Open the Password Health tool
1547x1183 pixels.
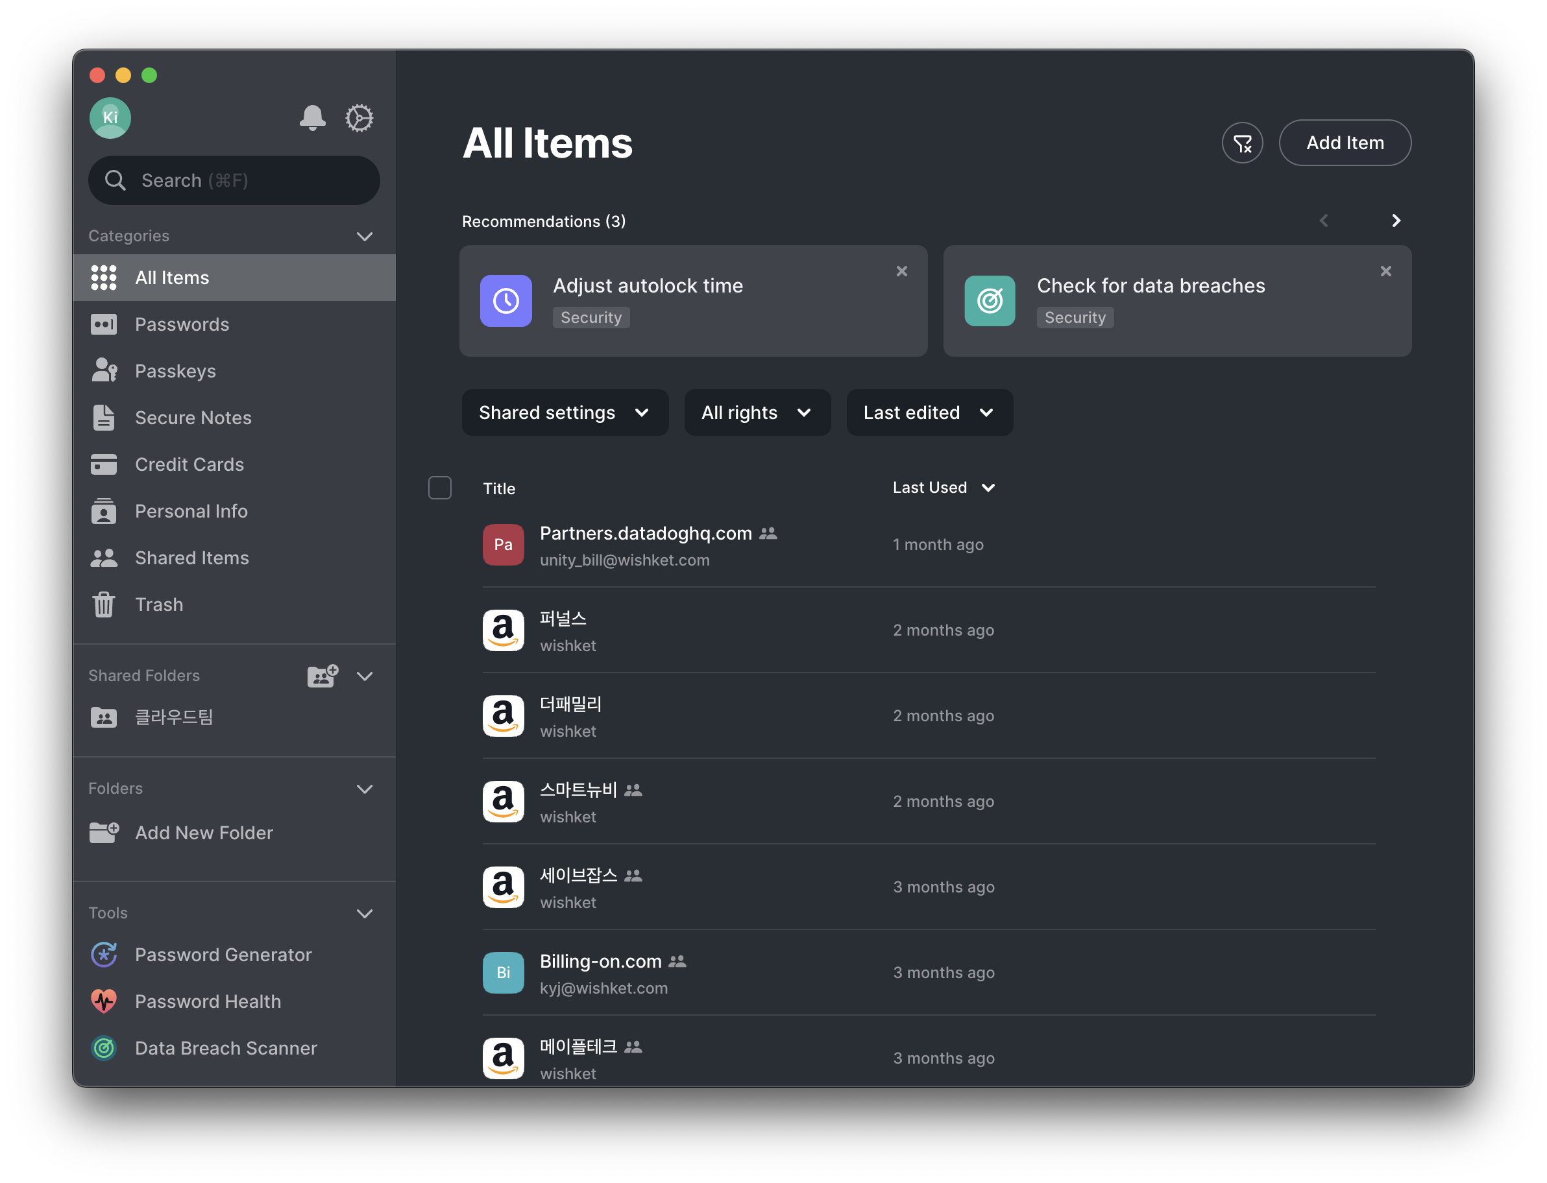click(x=207, y=1001)
